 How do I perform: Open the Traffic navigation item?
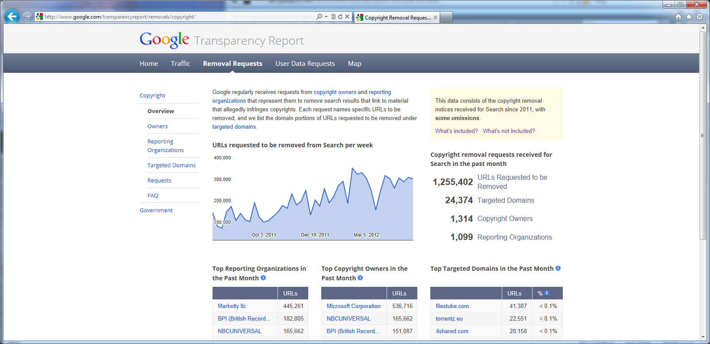pyautogui.click(x=181, y=63)
